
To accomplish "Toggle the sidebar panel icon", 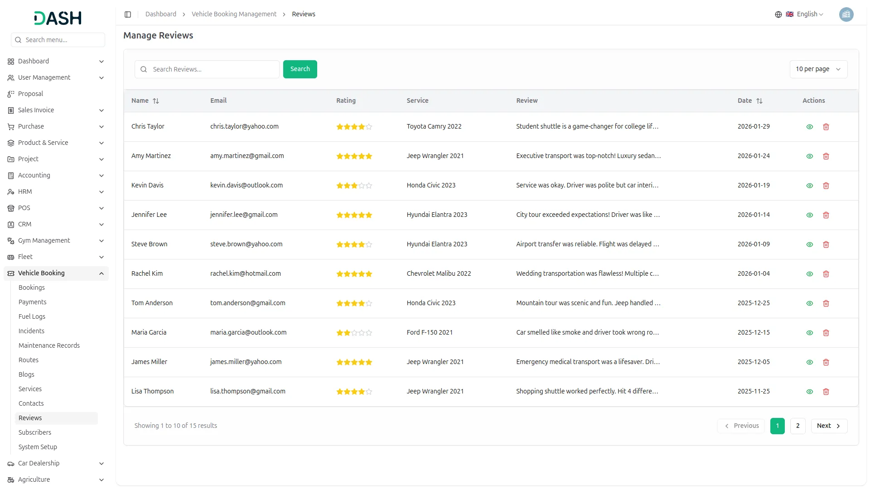I will pos(128,14).
